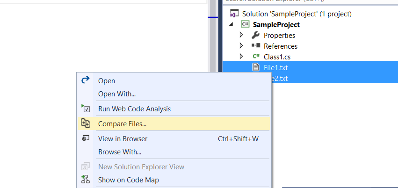Click the Run Web Code Analysis icon
Screen dimensions: 398x188
tap(86, 108)
